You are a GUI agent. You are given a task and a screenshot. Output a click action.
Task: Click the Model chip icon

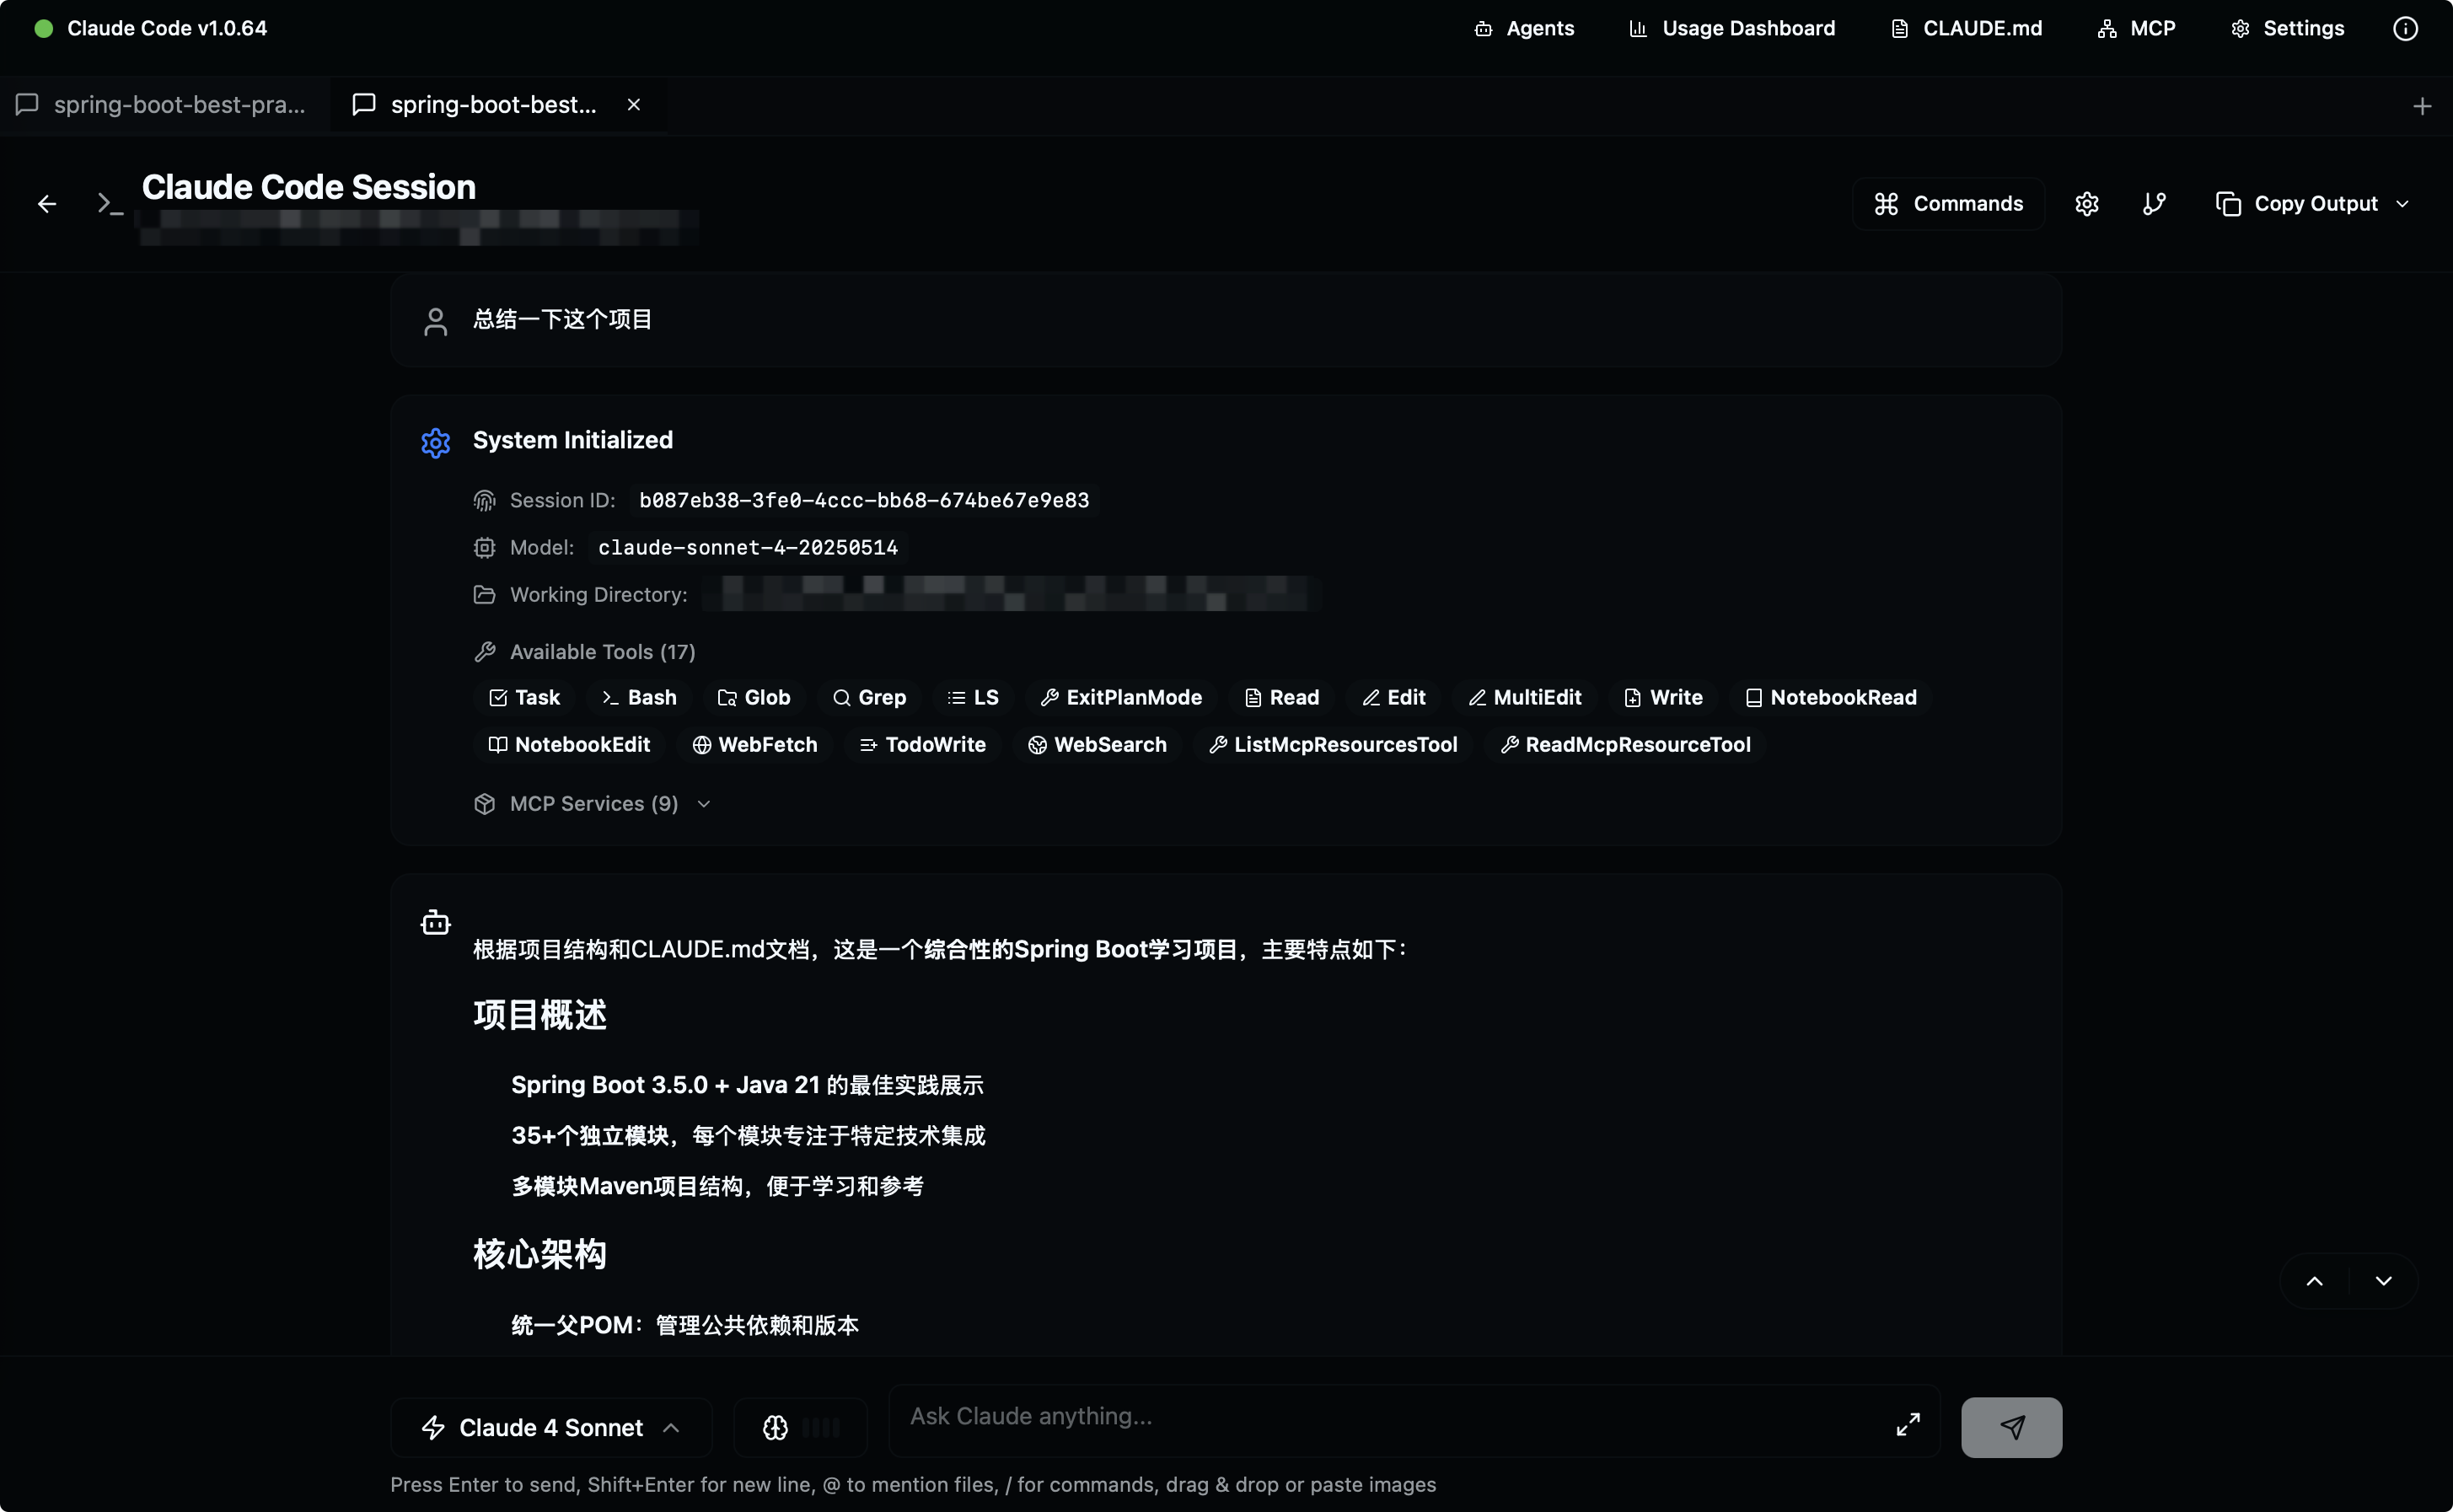(x=484, y=547)
